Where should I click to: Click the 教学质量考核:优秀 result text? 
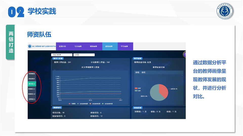tap(143, 62)
